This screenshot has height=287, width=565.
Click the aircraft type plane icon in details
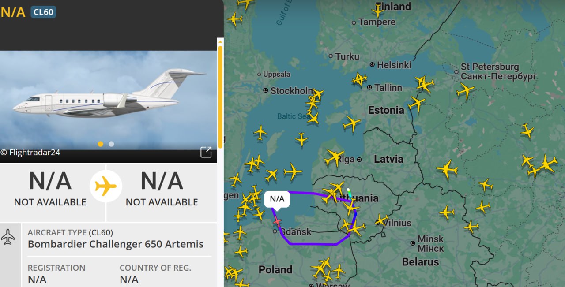(8, 237)
